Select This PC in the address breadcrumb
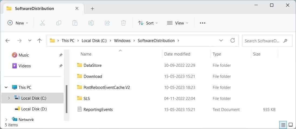 pyautogui.click(x=68, y=41)
